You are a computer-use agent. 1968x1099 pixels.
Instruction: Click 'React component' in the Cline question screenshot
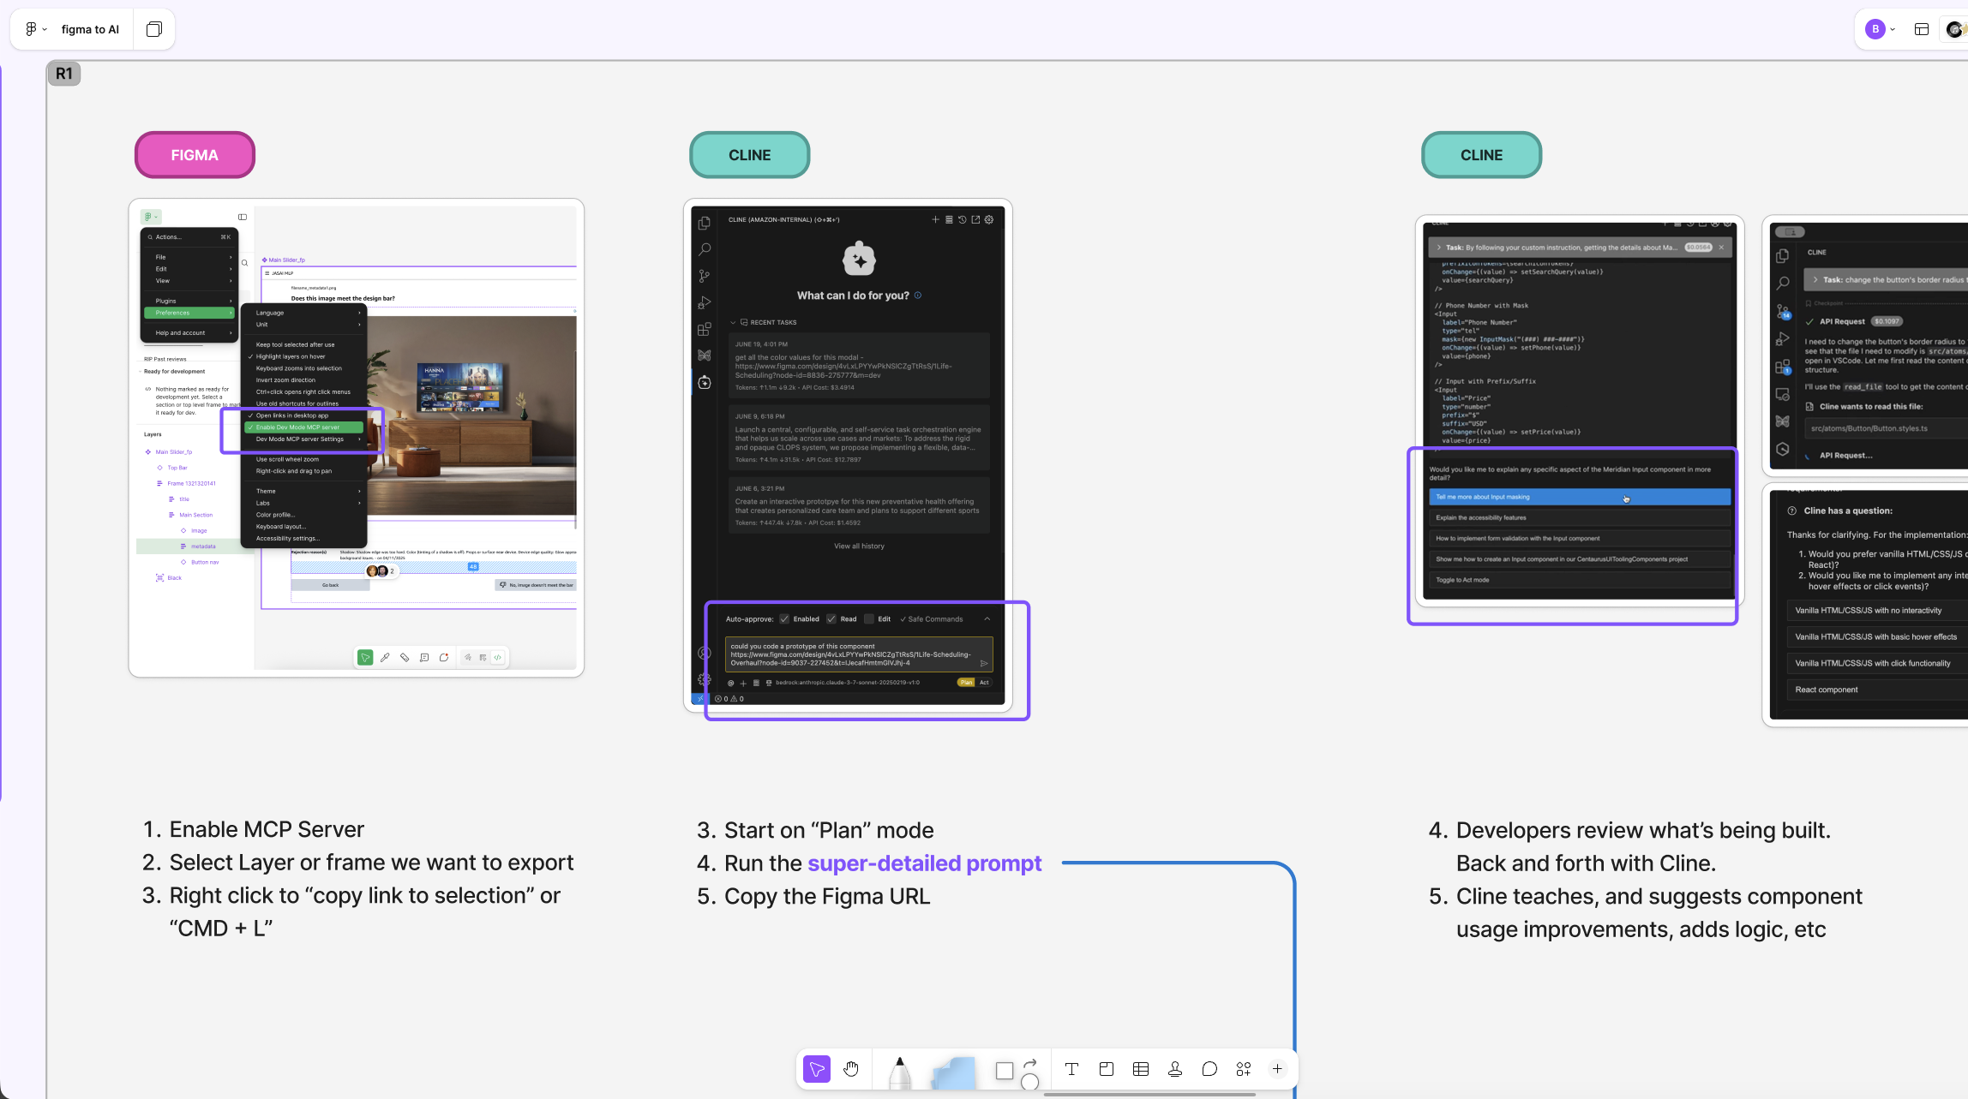[x=1827, y=690]
